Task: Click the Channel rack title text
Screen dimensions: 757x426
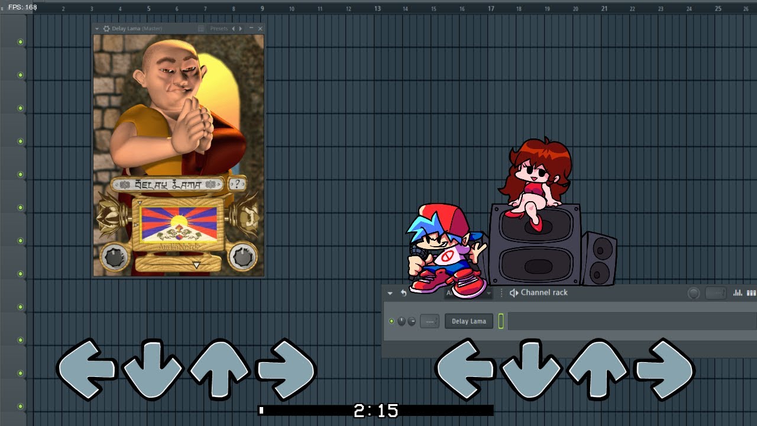Action: pyautogui.click(x=544, y=292)
